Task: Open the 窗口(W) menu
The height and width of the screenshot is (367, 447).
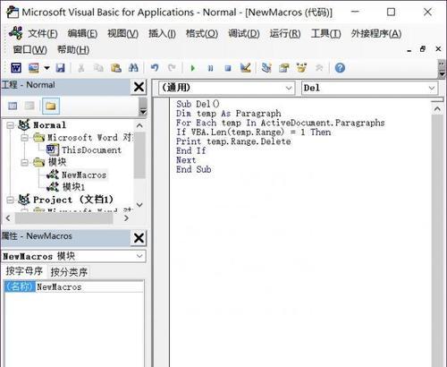Action: click(30, 49)
